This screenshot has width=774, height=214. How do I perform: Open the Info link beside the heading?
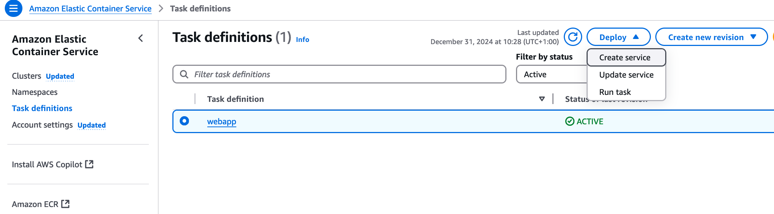click(302, 40)
